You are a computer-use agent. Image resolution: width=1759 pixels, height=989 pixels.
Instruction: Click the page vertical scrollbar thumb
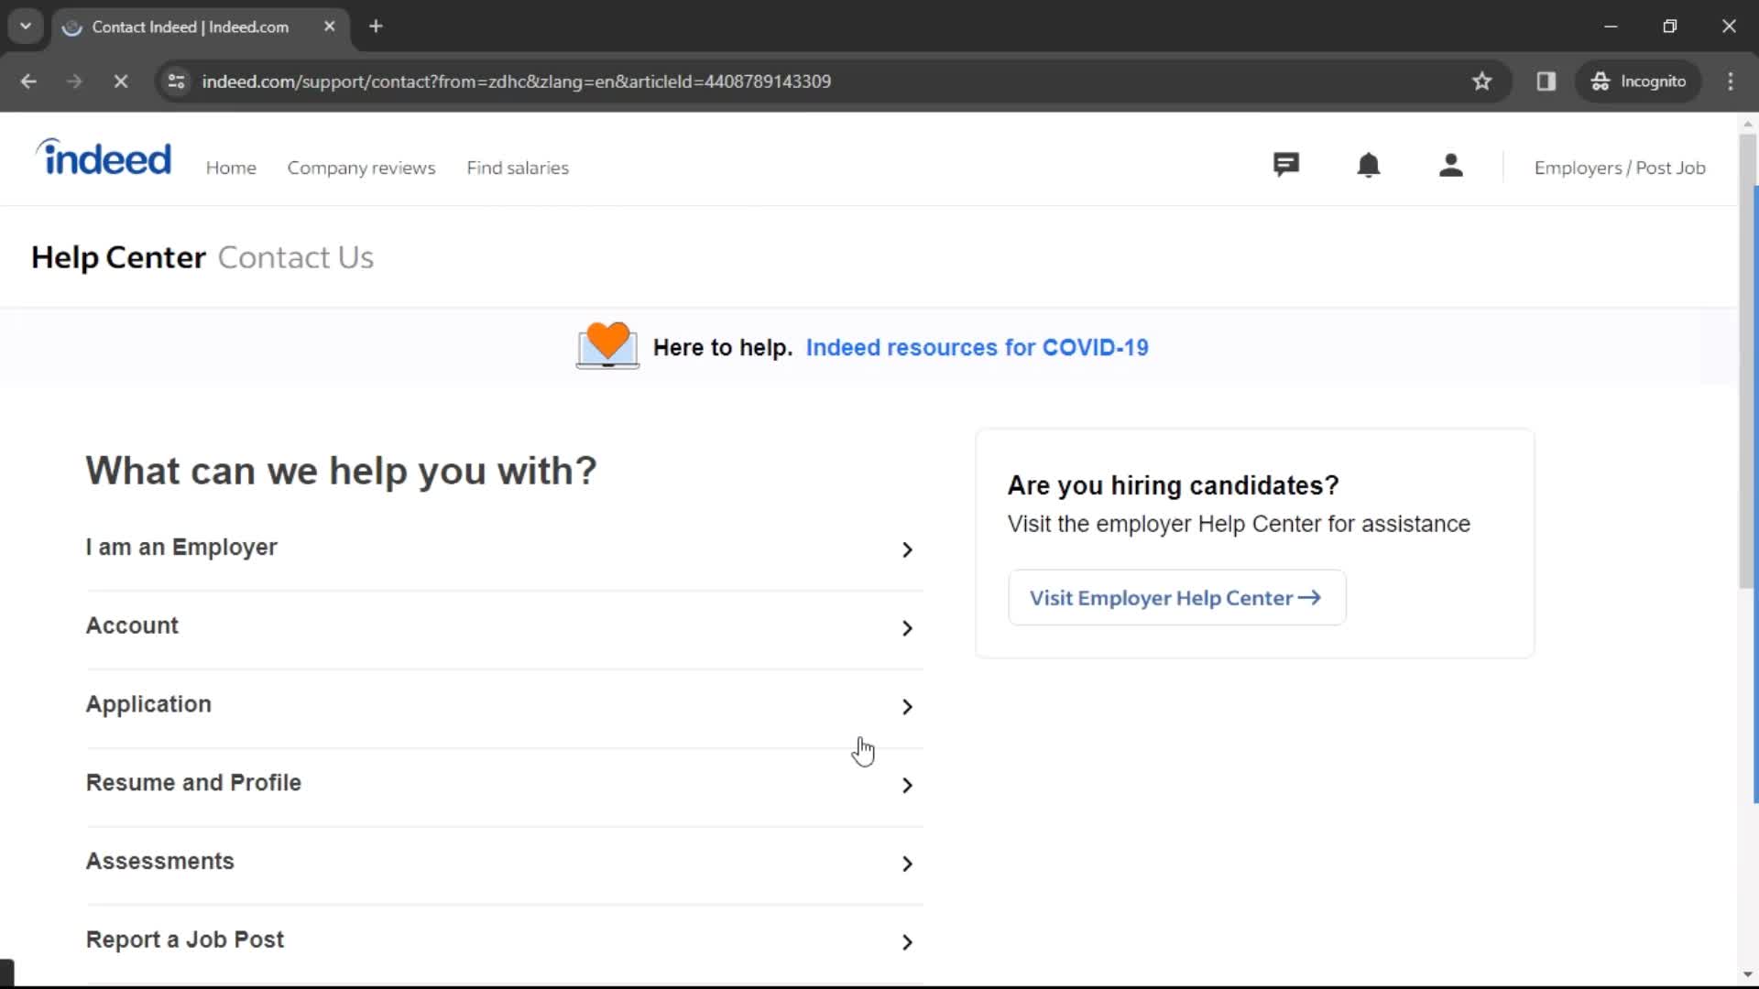click(x=1748, y=362)
